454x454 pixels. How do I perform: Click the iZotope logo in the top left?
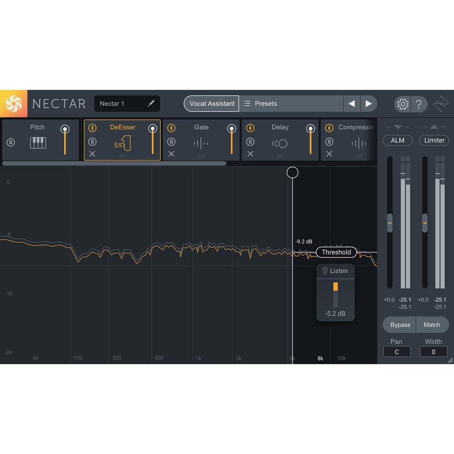(14, 104)
